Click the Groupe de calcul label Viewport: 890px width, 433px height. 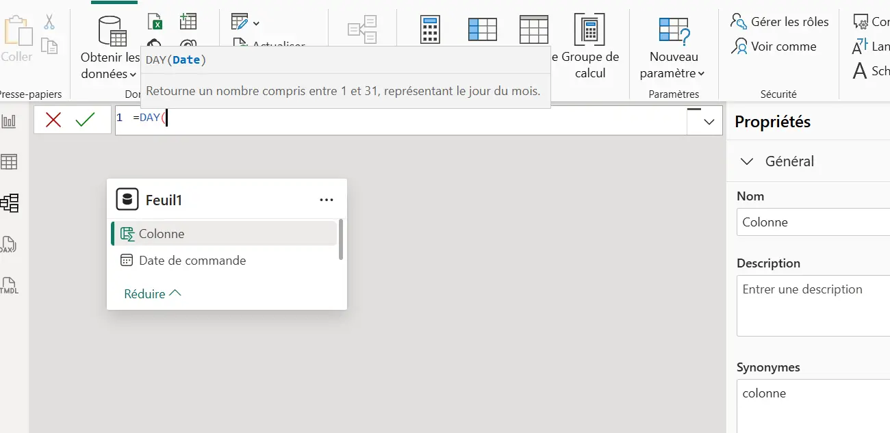590,65
